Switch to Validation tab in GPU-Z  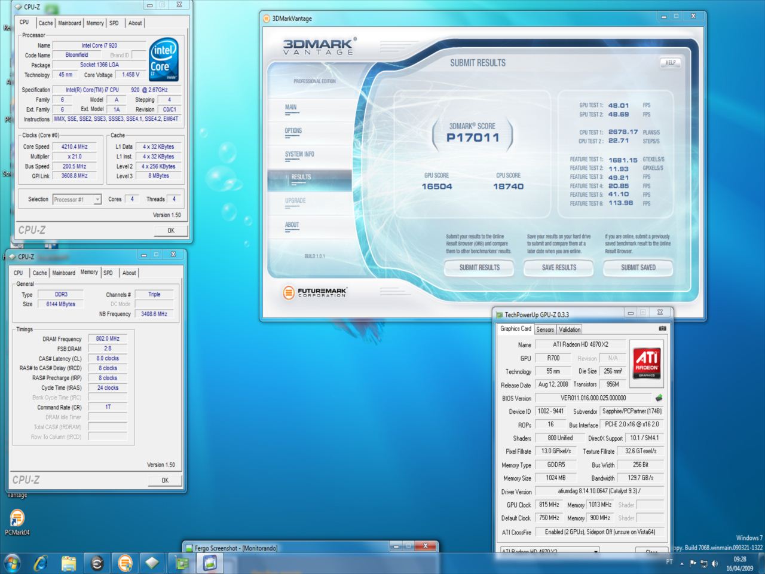pos(570,329)
